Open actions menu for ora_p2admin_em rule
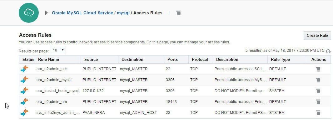Image resolution: width=333 pixels, height=127 pixels. point(318,102)
